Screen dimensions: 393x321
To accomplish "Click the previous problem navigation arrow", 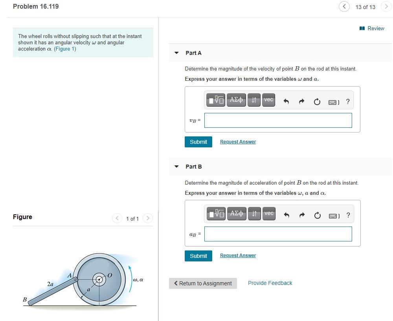I will [344, 7].
